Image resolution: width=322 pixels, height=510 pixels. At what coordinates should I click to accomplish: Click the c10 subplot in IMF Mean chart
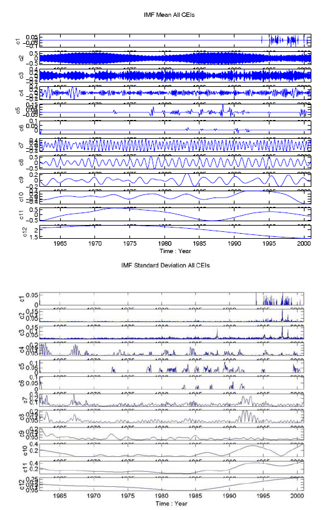[x=175, y=197]
